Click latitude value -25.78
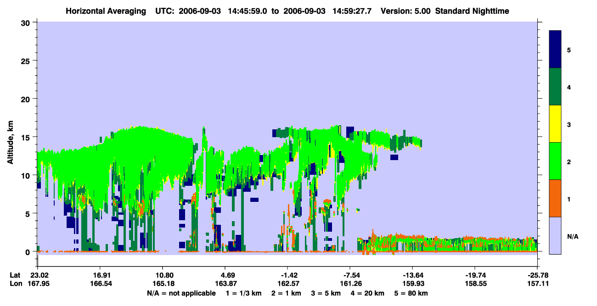The height and width of the screenshot is (306, 597). pyautogui.click(x=538, y=275)
